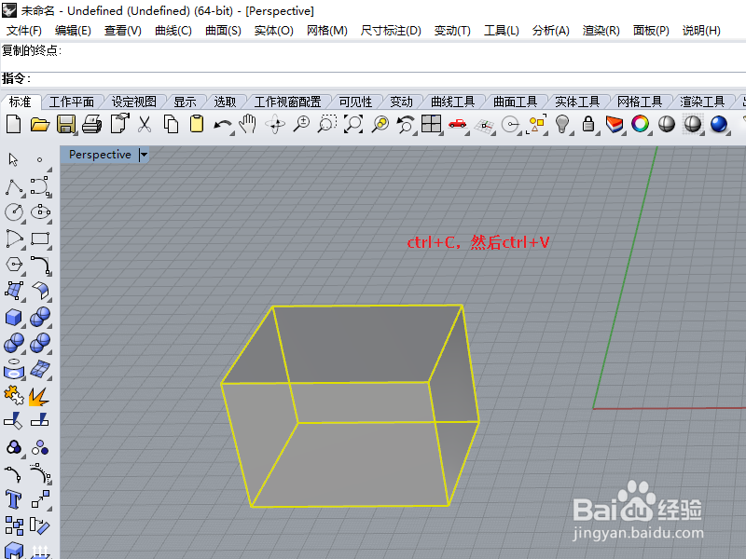Select the Zoom Dynamic magnifier
The height and width of the screenshot is (559, 746).
(x=301, y=125)
